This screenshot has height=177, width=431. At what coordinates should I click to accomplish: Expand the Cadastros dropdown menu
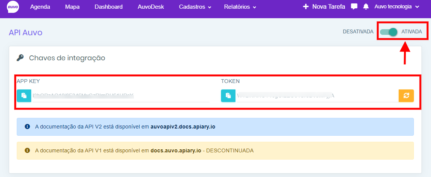click(195, 7)
